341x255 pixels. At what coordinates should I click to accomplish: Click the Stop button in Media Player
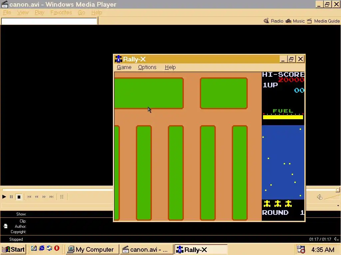(19, 197)
